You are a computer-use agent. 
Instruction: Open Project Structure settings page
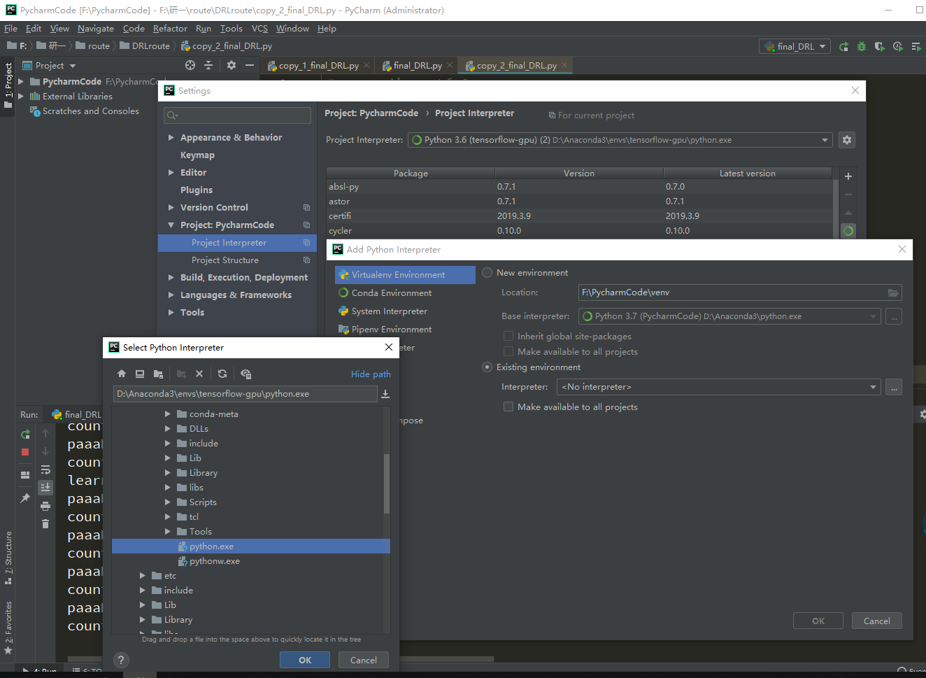(x=225, y=260)
